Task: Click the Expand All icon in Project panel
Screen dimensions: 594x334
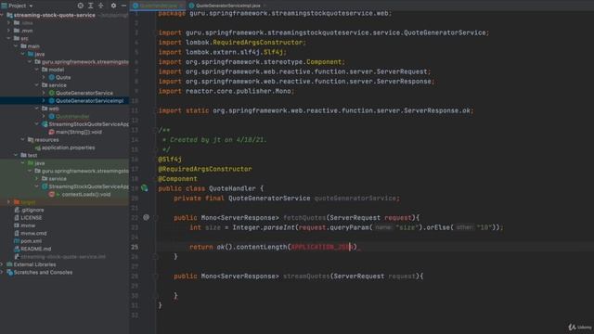Action: point(91,6)
